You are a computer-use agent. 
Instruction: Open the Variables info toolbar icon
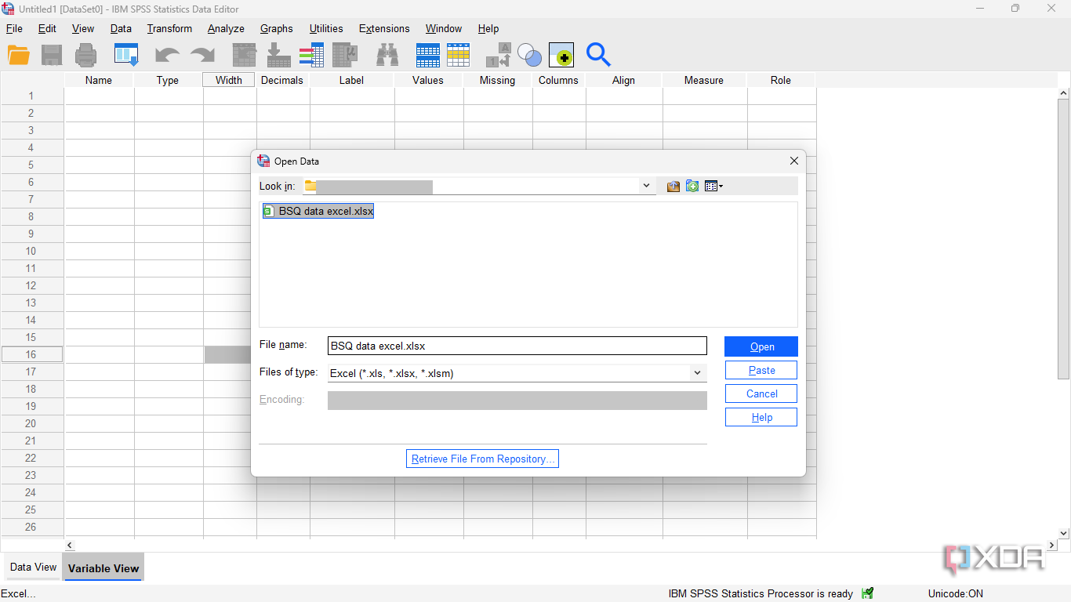click(311, 55)
